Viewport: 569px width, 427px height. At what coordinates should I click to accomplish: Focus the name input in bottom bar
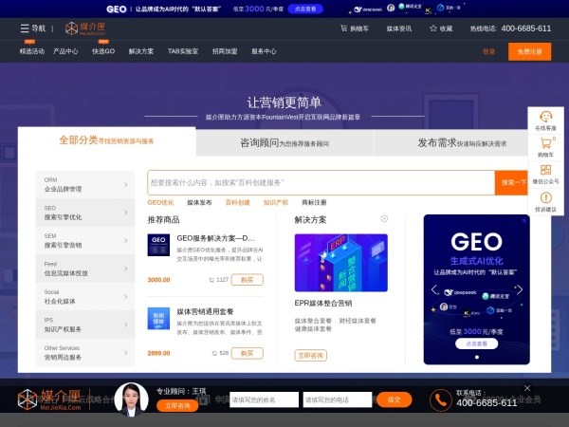(x=264, y=399)
